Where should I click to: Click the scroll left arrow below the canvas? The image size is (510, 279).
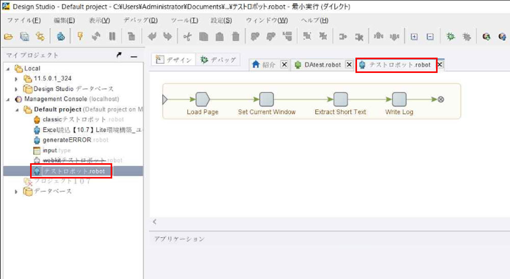tap(155, 222)
